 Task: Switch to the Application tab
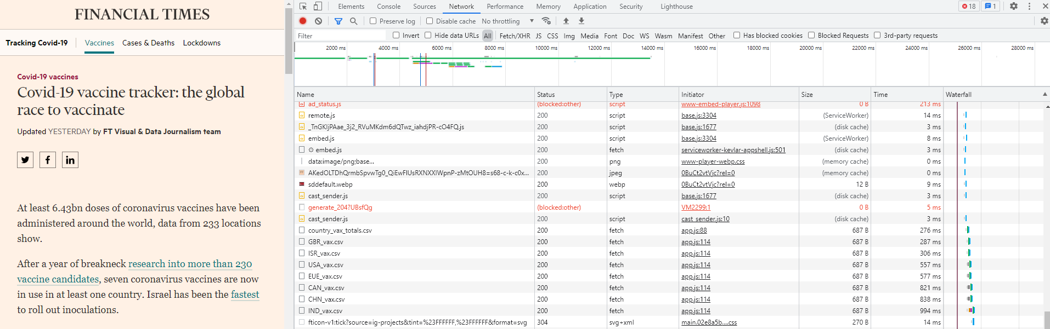[590, 7]
